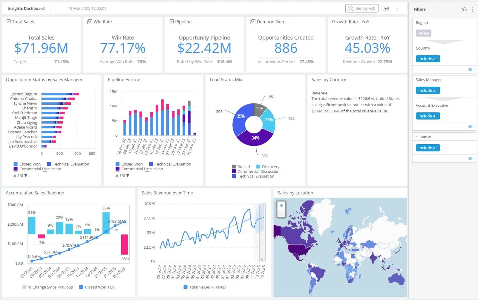478x300 pixels.
Task: Click the Africa tag in Region filter
Action: [423, 33]
